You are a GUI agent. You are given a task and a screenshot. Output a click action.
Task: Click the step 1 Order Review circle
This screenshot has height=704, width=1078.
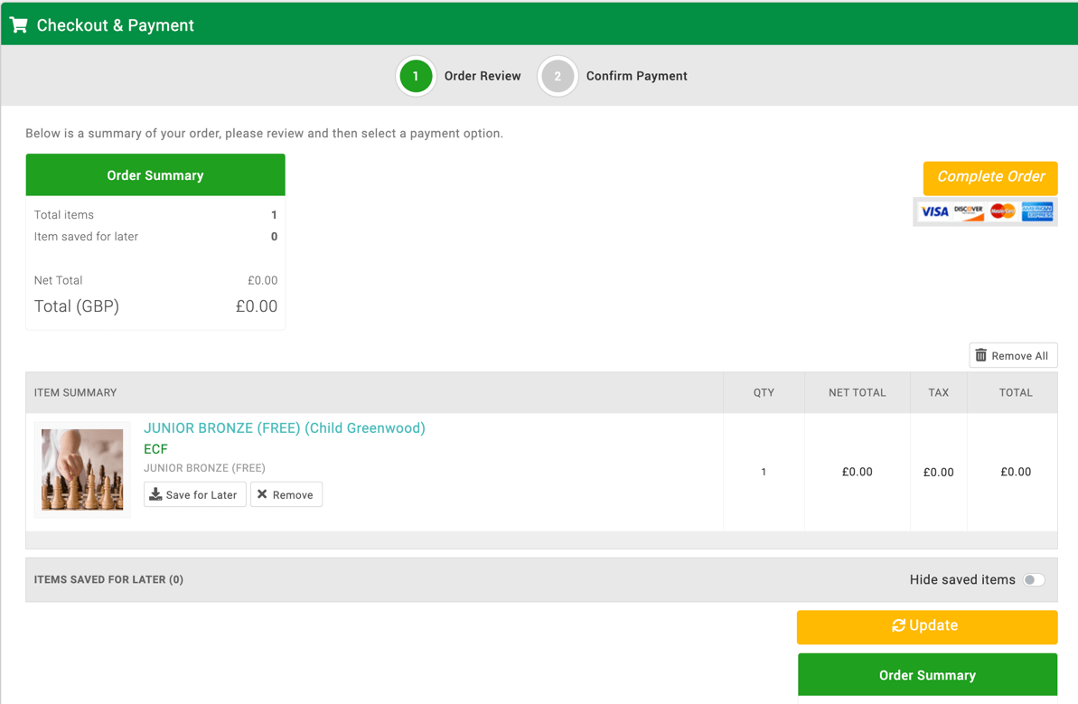coord(416,76)
